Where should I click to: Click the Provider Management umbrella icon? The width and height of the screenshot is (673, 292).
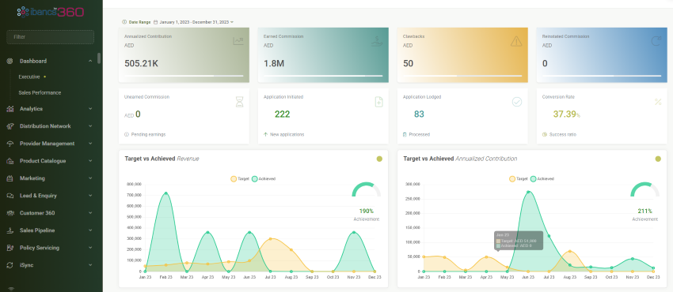pos(10,144)
